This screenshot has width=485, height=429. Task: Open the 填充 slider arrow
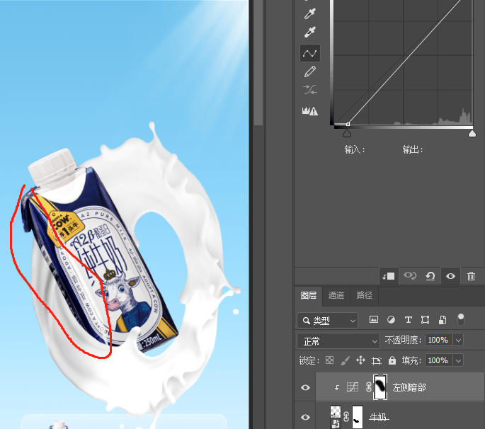pos(458,360)
